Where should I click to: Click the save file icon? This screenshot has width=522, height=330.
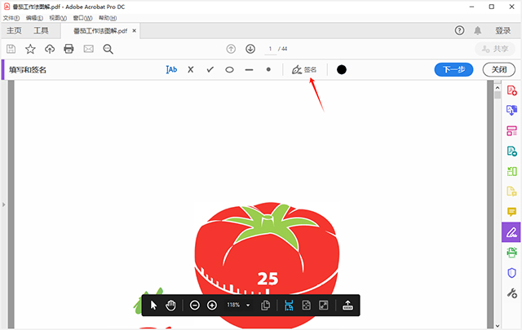click(11, 49)
